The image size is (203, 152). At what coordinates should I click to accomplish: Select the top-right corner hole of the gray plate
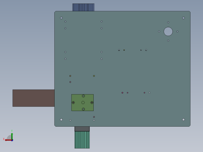tap(183, 18)
